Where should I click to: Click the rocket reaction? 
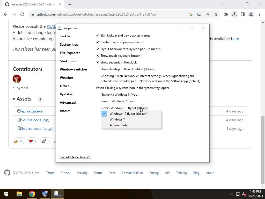46,141
